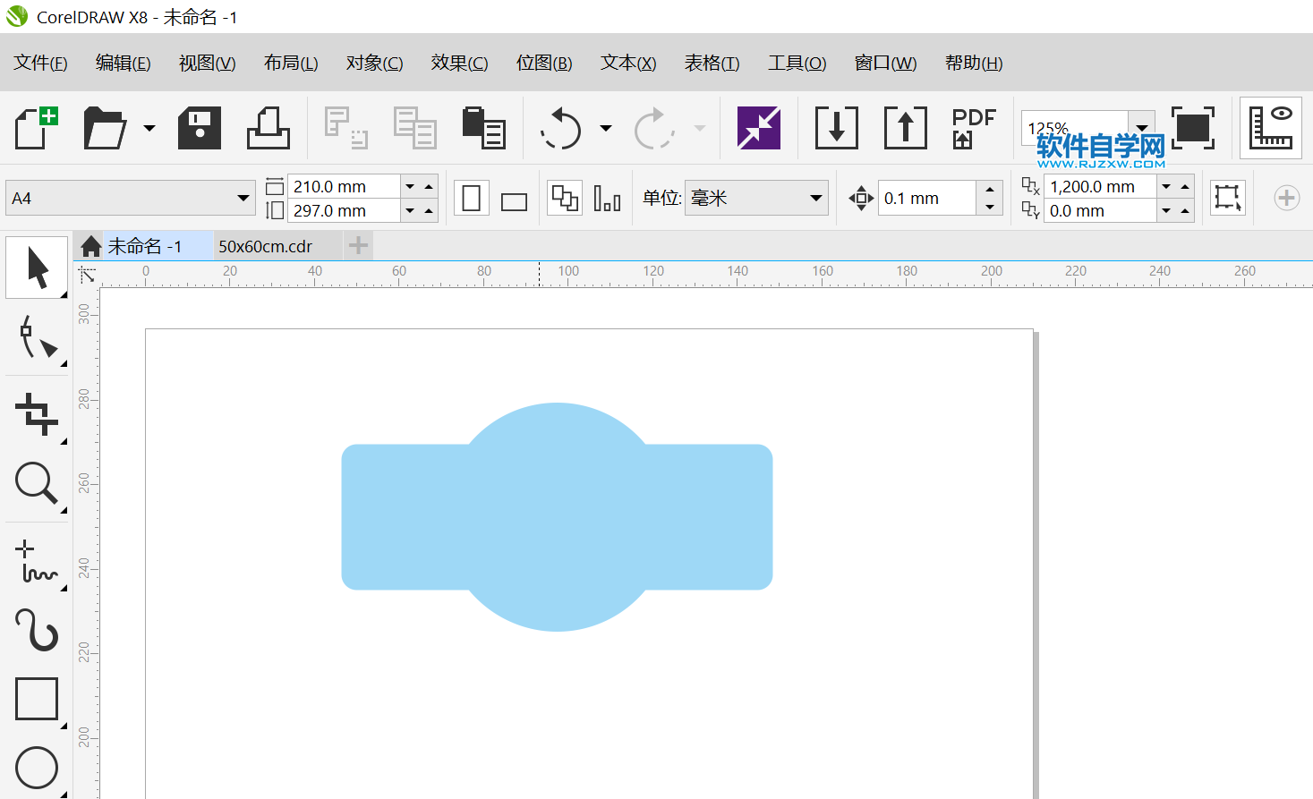The height and width of the screenshot is (799, 1313).
Task: Open the zoom level dropdown arrow
Action: [1142, 128]
